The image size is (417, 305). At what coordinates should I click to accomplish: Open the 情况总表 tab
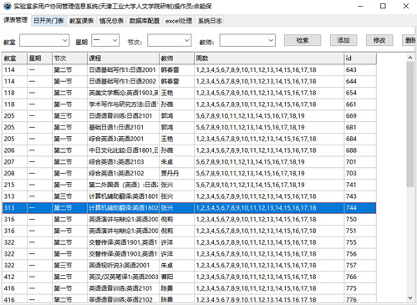[x=111, y=21]
